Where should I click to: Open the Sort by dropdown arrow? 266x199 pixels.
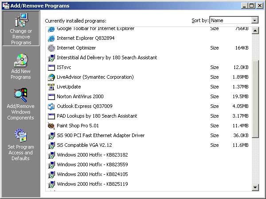[x=254, y=20]
